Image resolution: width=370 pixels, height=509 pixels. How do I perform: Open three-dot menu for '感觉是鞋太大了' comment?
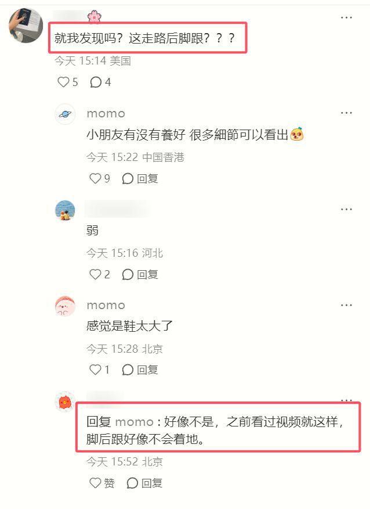pyautogui.click(x=346, y=305)
